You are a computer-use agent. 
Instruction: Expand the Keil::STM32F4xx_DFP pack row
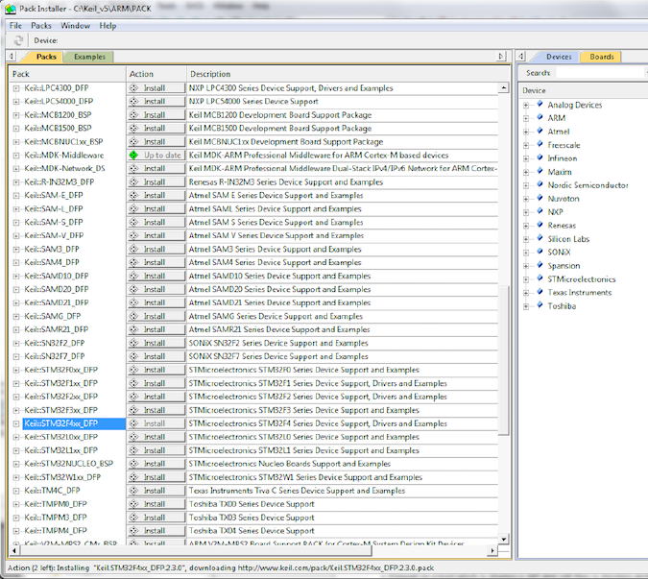(x=15, y=423)
